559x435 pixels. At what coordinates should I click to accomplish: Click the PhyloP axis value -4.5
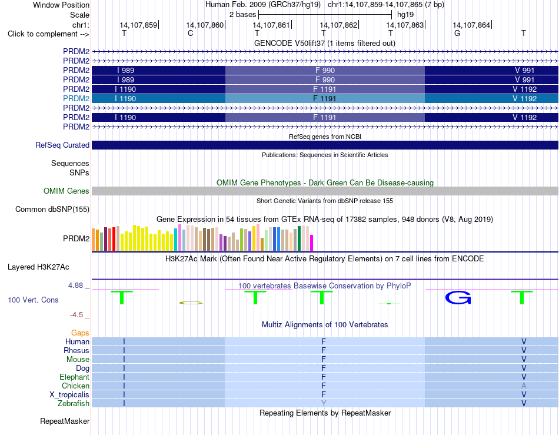click(x=76, y=315)
